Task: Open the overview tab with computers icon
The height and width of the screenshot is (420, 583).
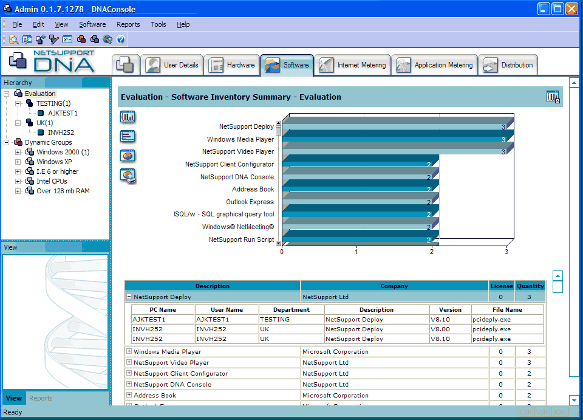Action: tap(126, 65)
